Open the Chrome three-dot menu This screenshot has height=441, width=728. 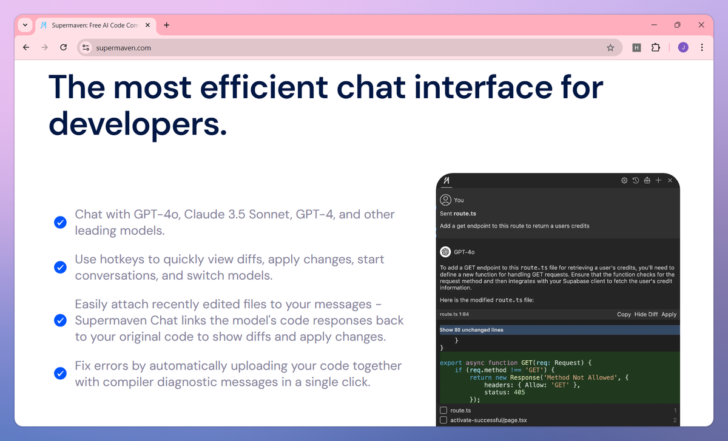click(702, 47)
